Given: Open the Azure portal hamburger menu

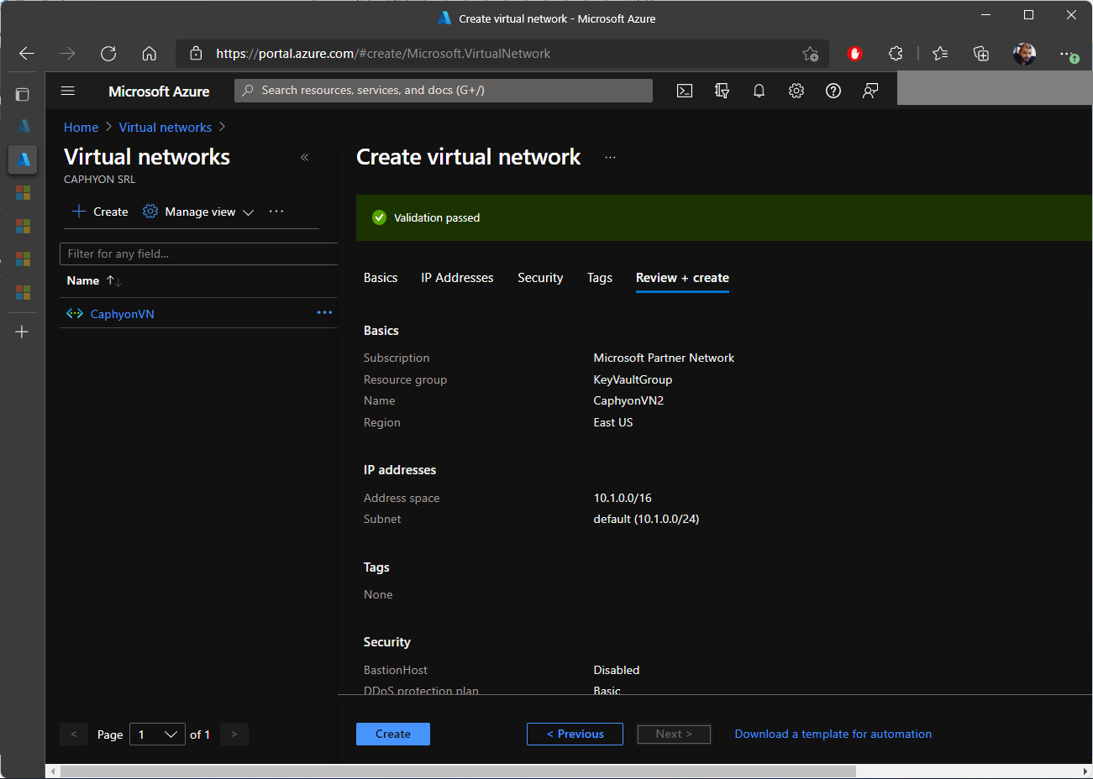Looking at the screenshot, I should 68,91.
